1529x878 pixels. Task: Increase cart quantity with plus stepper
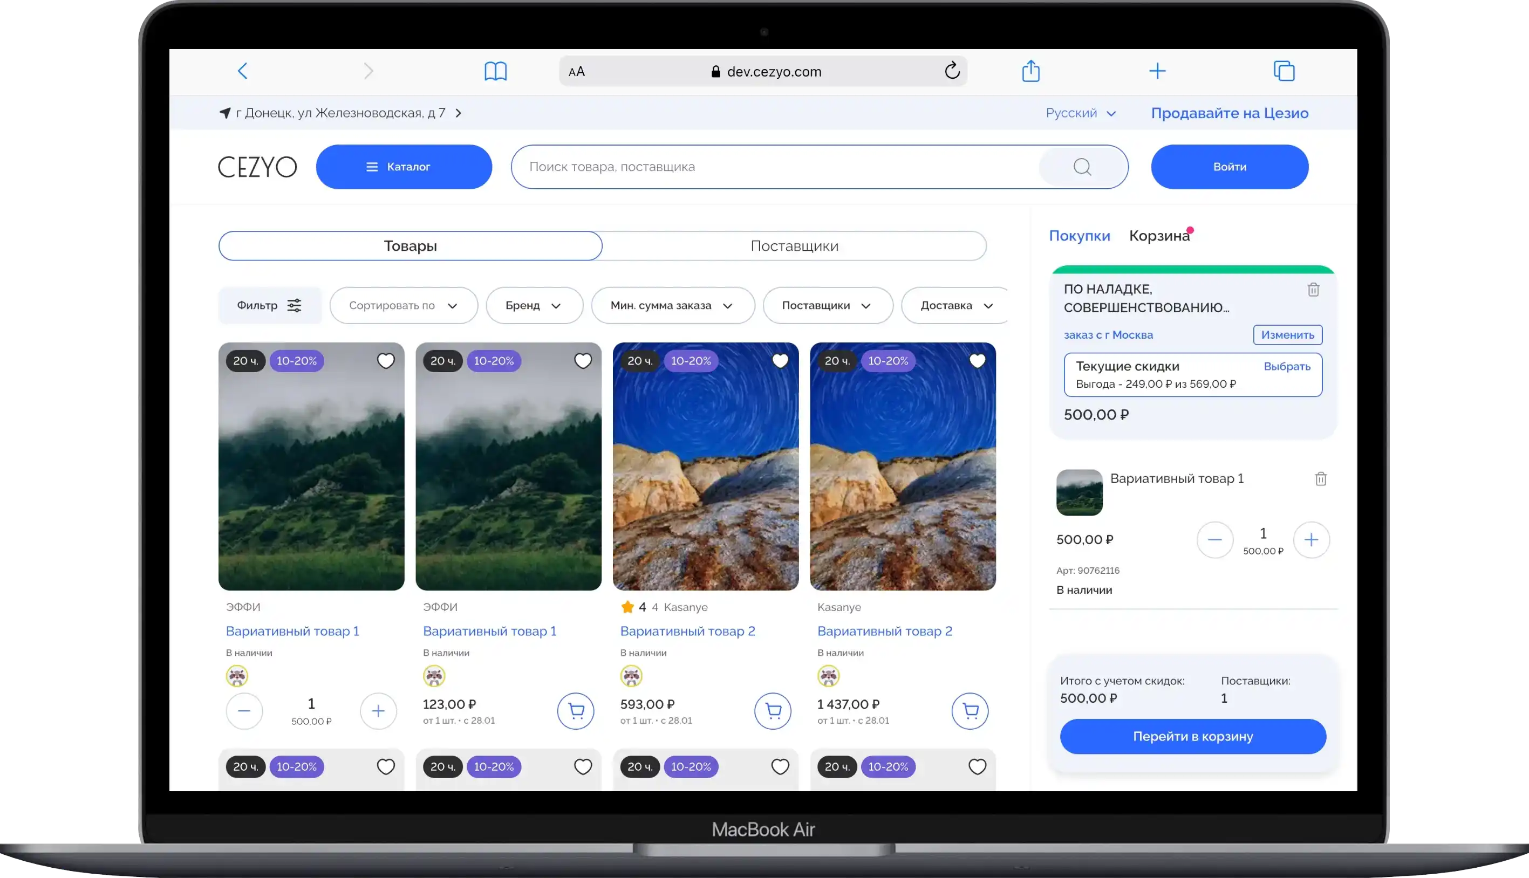pos(1310,540)
